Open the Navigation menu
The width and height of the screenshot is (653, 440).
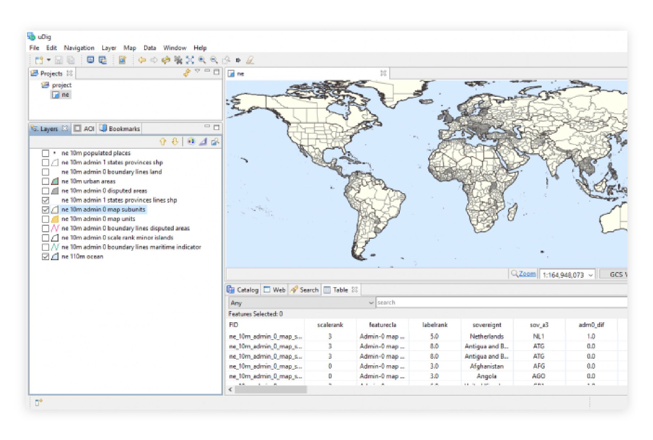79,48
